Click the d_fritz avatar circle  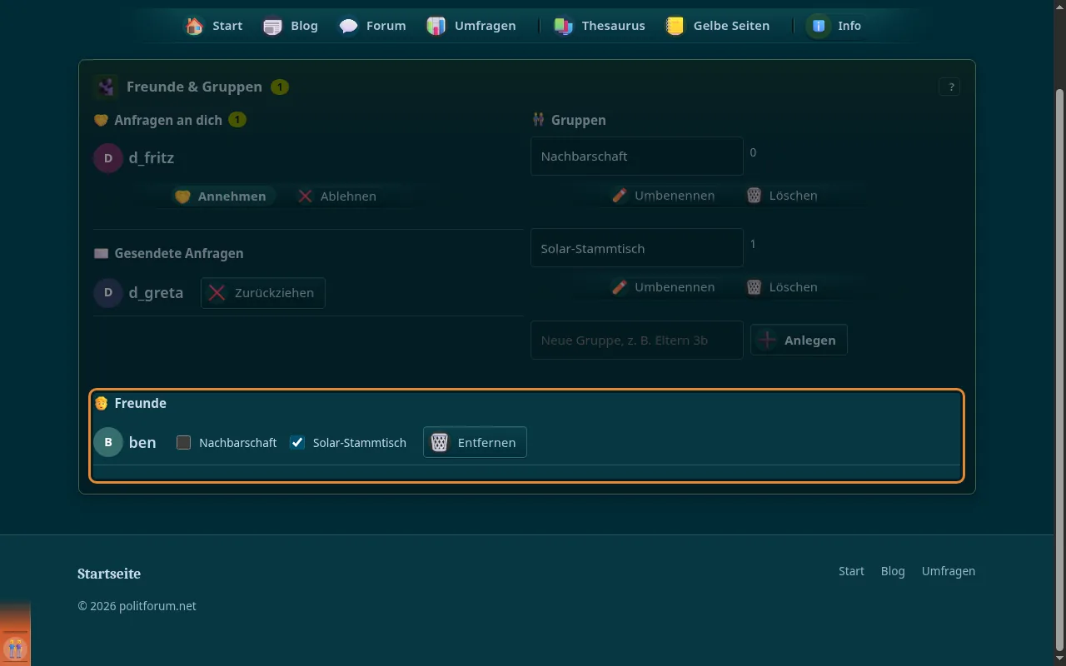[108, 158]
